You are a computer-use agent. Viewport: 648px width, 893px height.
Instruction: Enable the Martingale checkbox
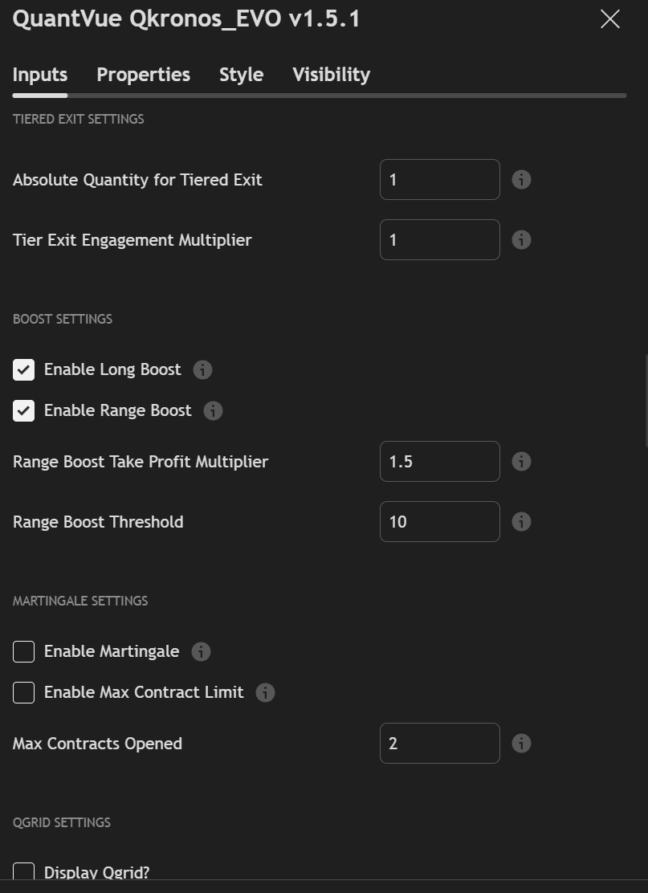(x=24, y=652)
